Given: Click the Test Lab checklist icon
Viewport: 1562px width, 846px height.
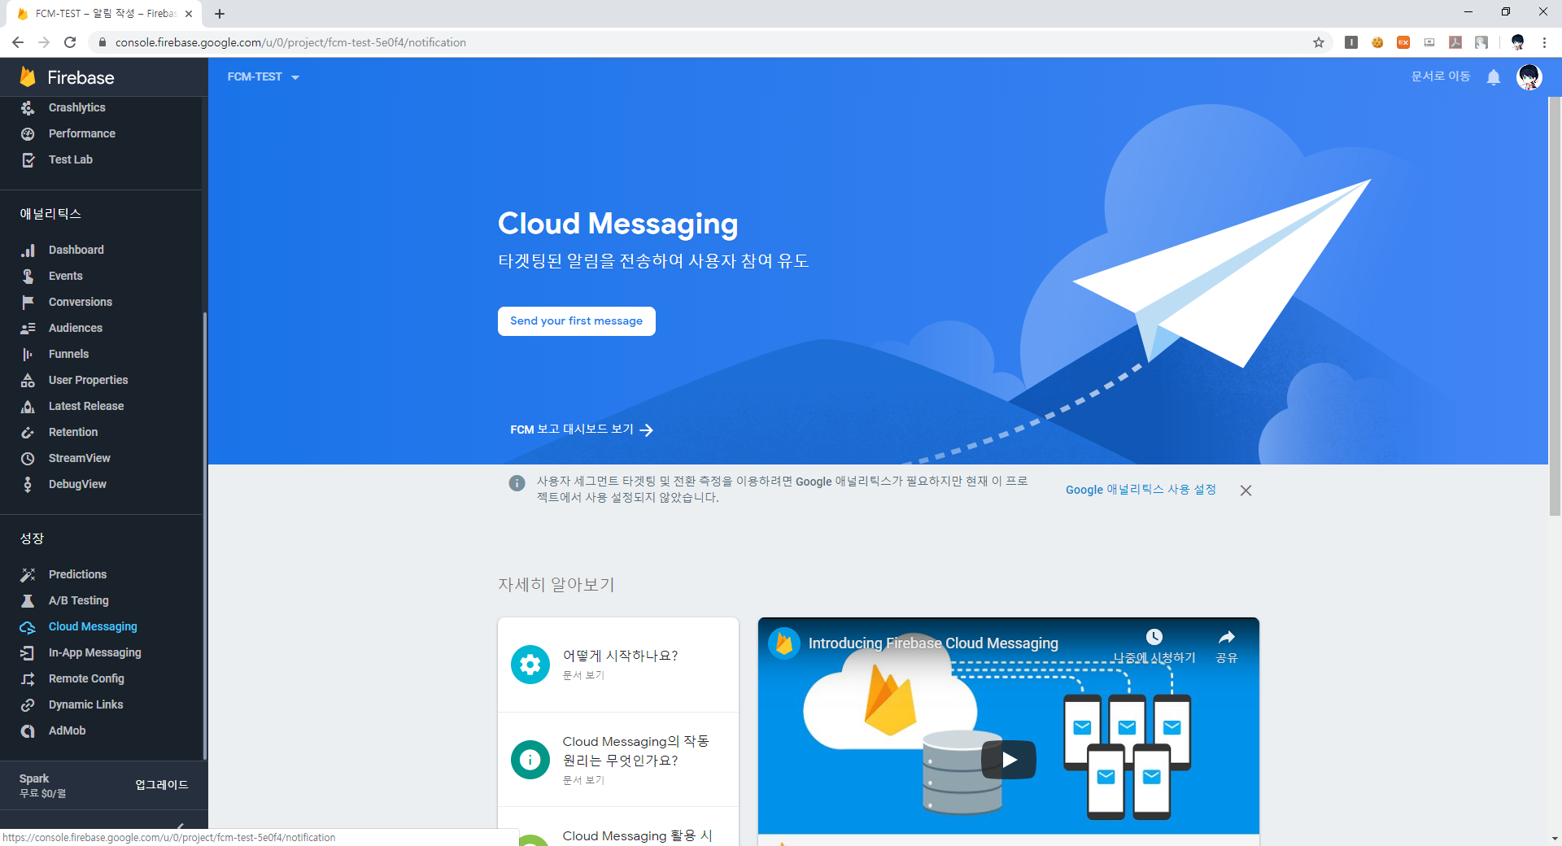Looking at the screenshot, I should coord(28,159).
